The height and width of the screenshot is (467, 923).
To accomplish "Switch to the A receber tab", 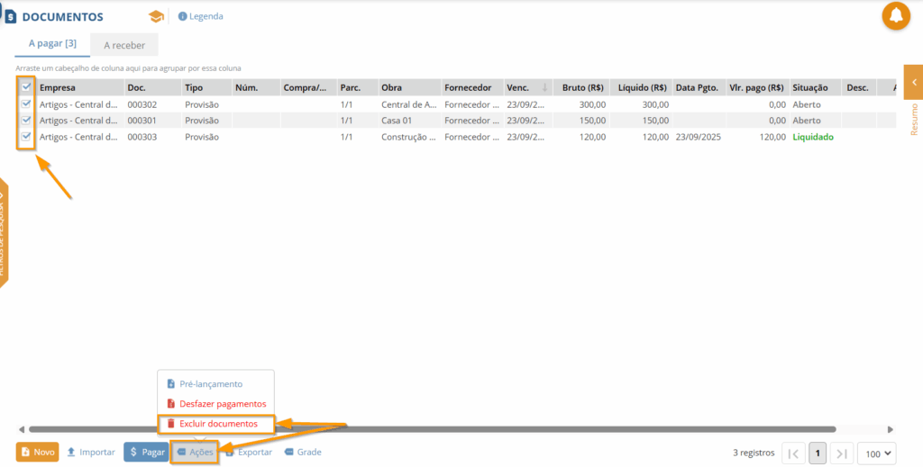I will [124, 45].
